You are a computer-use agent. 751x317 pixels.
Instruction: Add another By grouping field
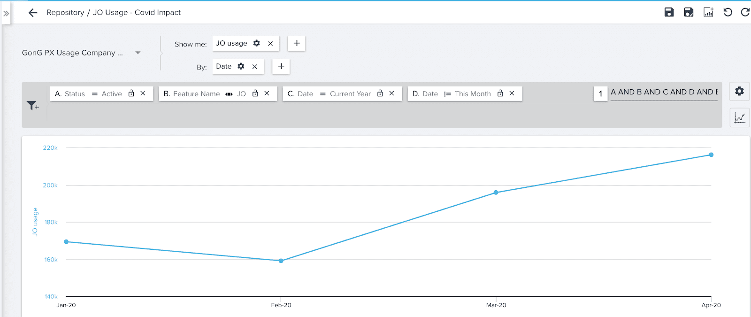281,66
